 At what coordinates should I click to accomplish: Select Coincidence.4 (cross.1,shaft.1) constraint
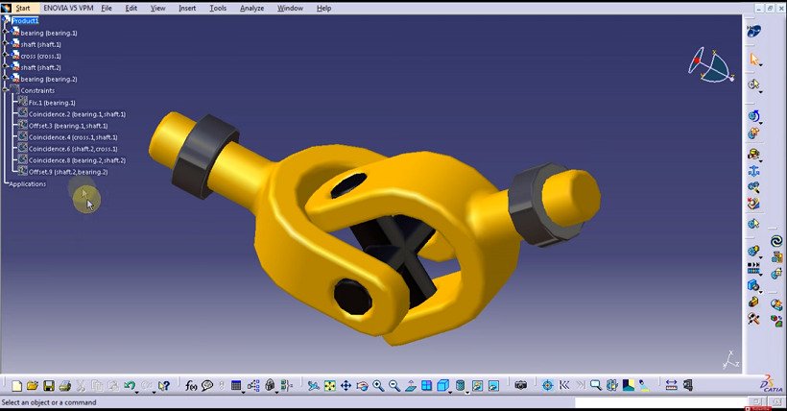tap(70, 137)
